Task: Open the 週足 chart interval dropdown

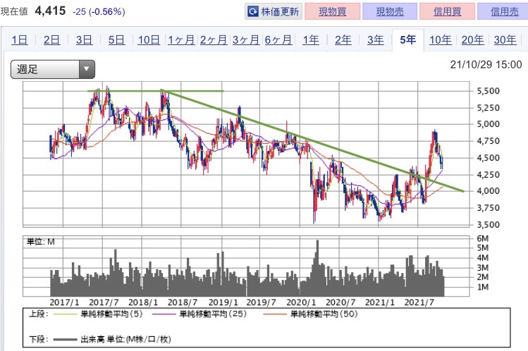Action: pos(53,69)
